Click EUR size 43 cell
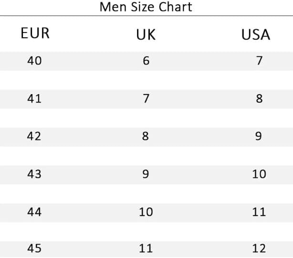The width and height of the screenshot is (293, 258). (34, 174)
